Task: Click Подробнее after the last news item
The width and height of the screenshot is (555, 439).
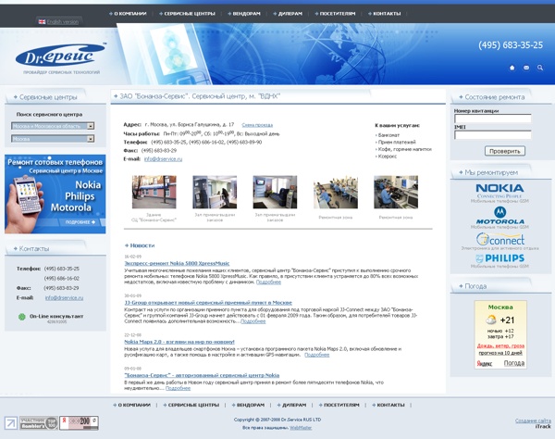Action: tap(178, 388)
